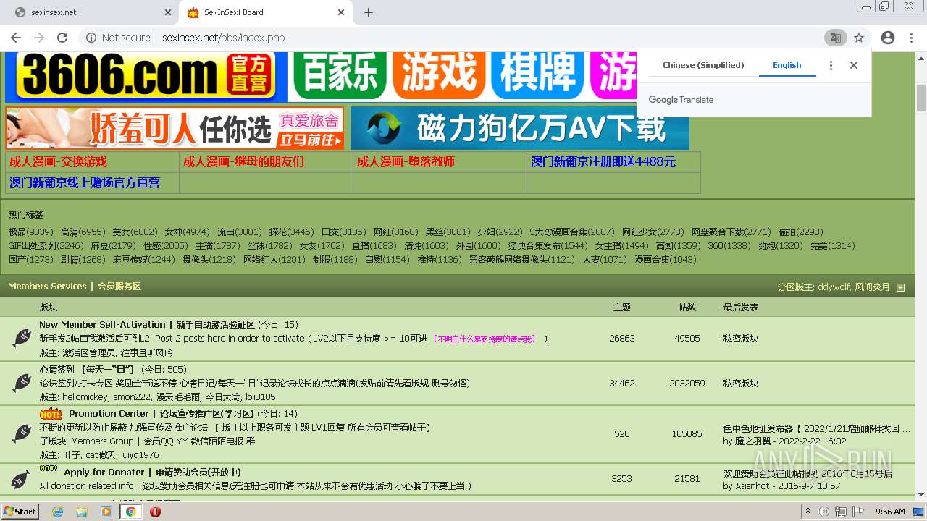Switch to the SexInSex! Board tab
The width and height of the screenshot is (927, 521).
[264, 12]
